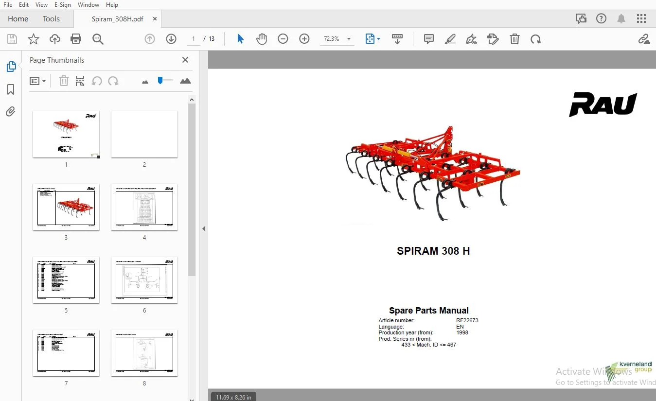
Task: Collapse the left navigation pane
Action: (x=204, y=228)
